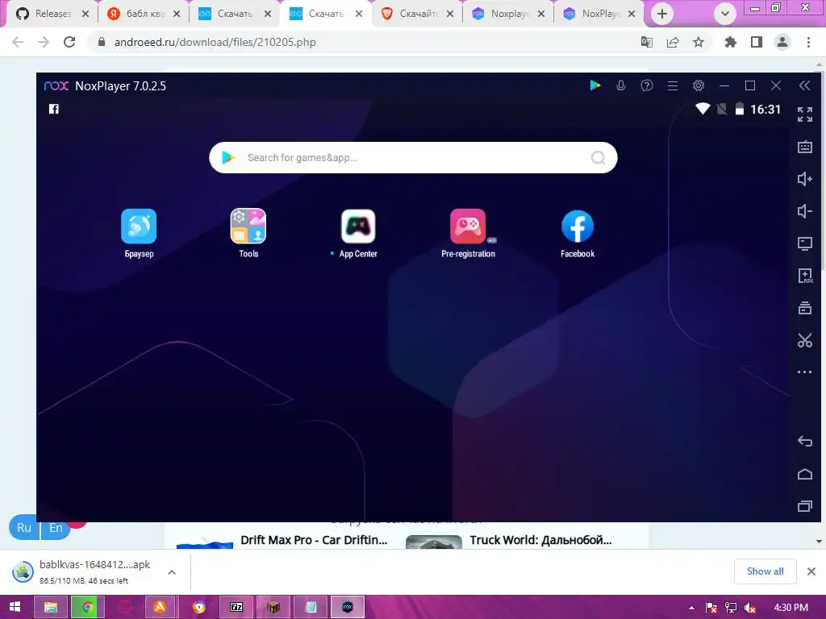The image size is (826, 619).
Task: Reload the androeed.ru page
Action: (69, 42)
